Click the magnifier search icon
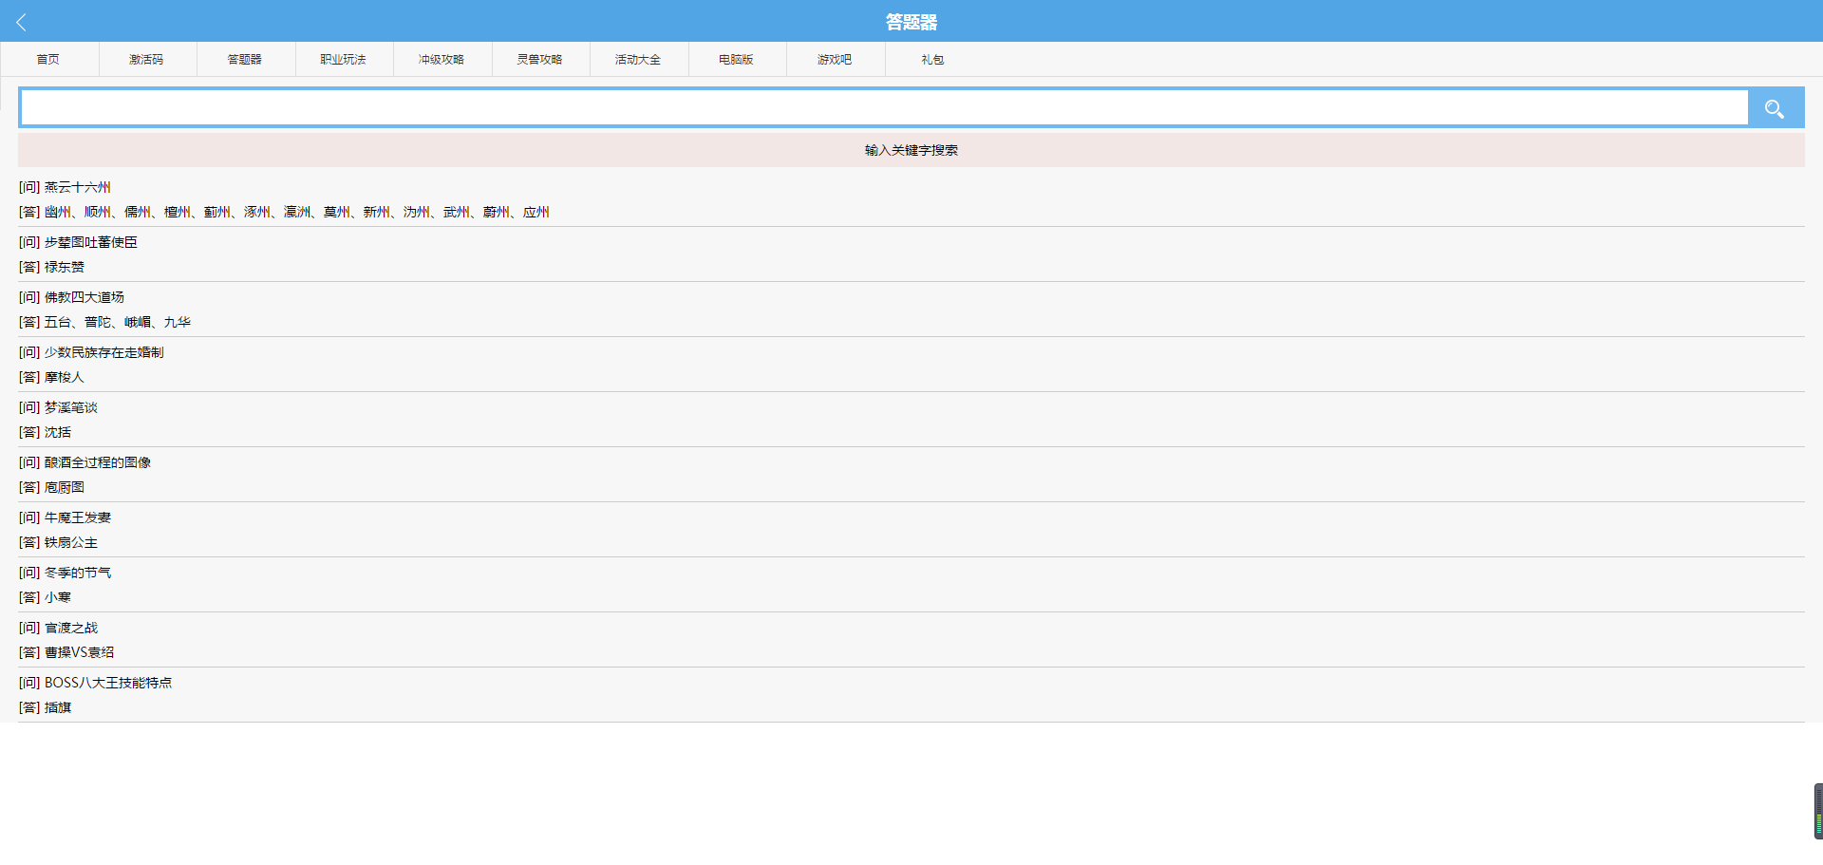1823x865 pixels. pos(1774,108)
